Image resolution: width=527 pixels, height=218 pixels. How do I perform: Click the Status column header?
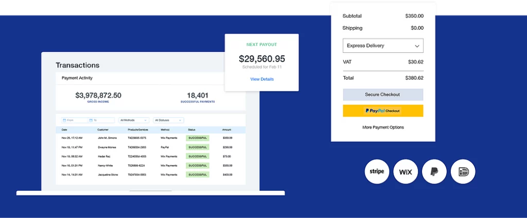click(x=191, y=130)
